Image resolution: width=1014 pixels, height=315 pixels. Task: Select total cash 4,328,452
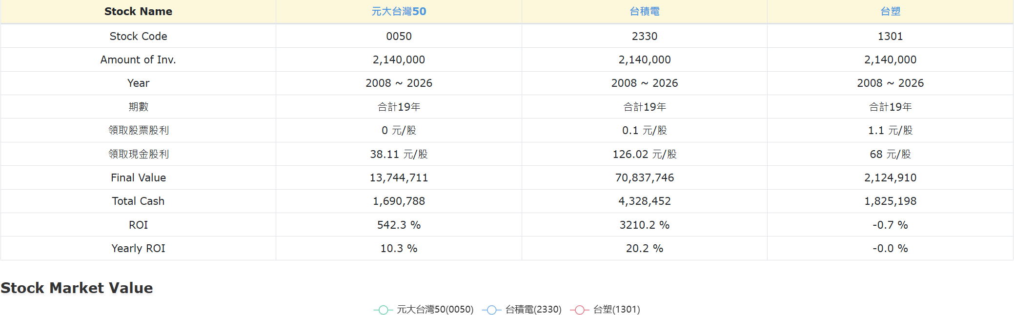644,201
